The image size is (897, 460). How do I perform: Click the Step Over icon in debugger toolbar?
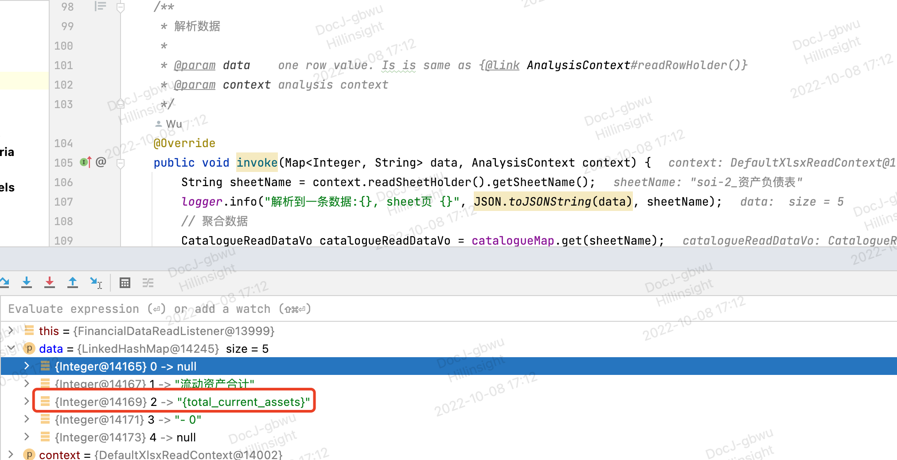4,283
